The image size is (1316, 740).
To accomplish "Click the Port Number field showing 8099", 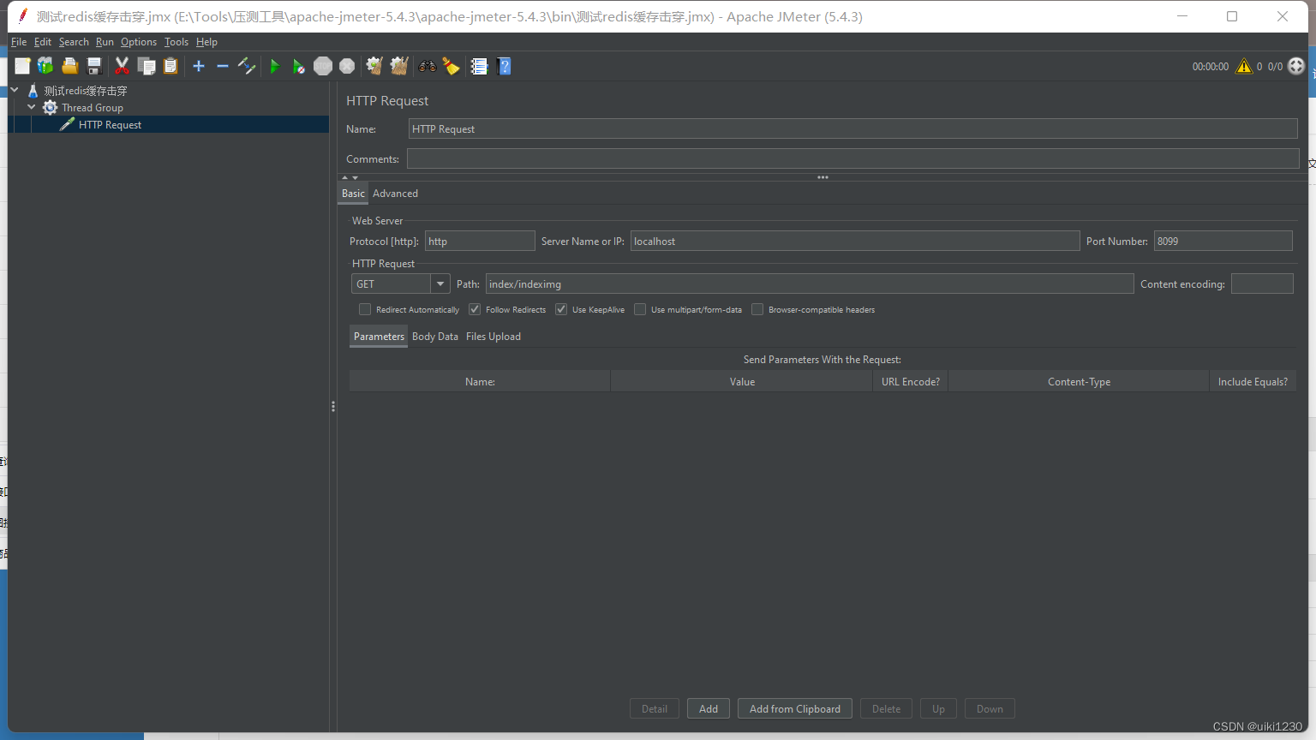I will (1223, 241).
